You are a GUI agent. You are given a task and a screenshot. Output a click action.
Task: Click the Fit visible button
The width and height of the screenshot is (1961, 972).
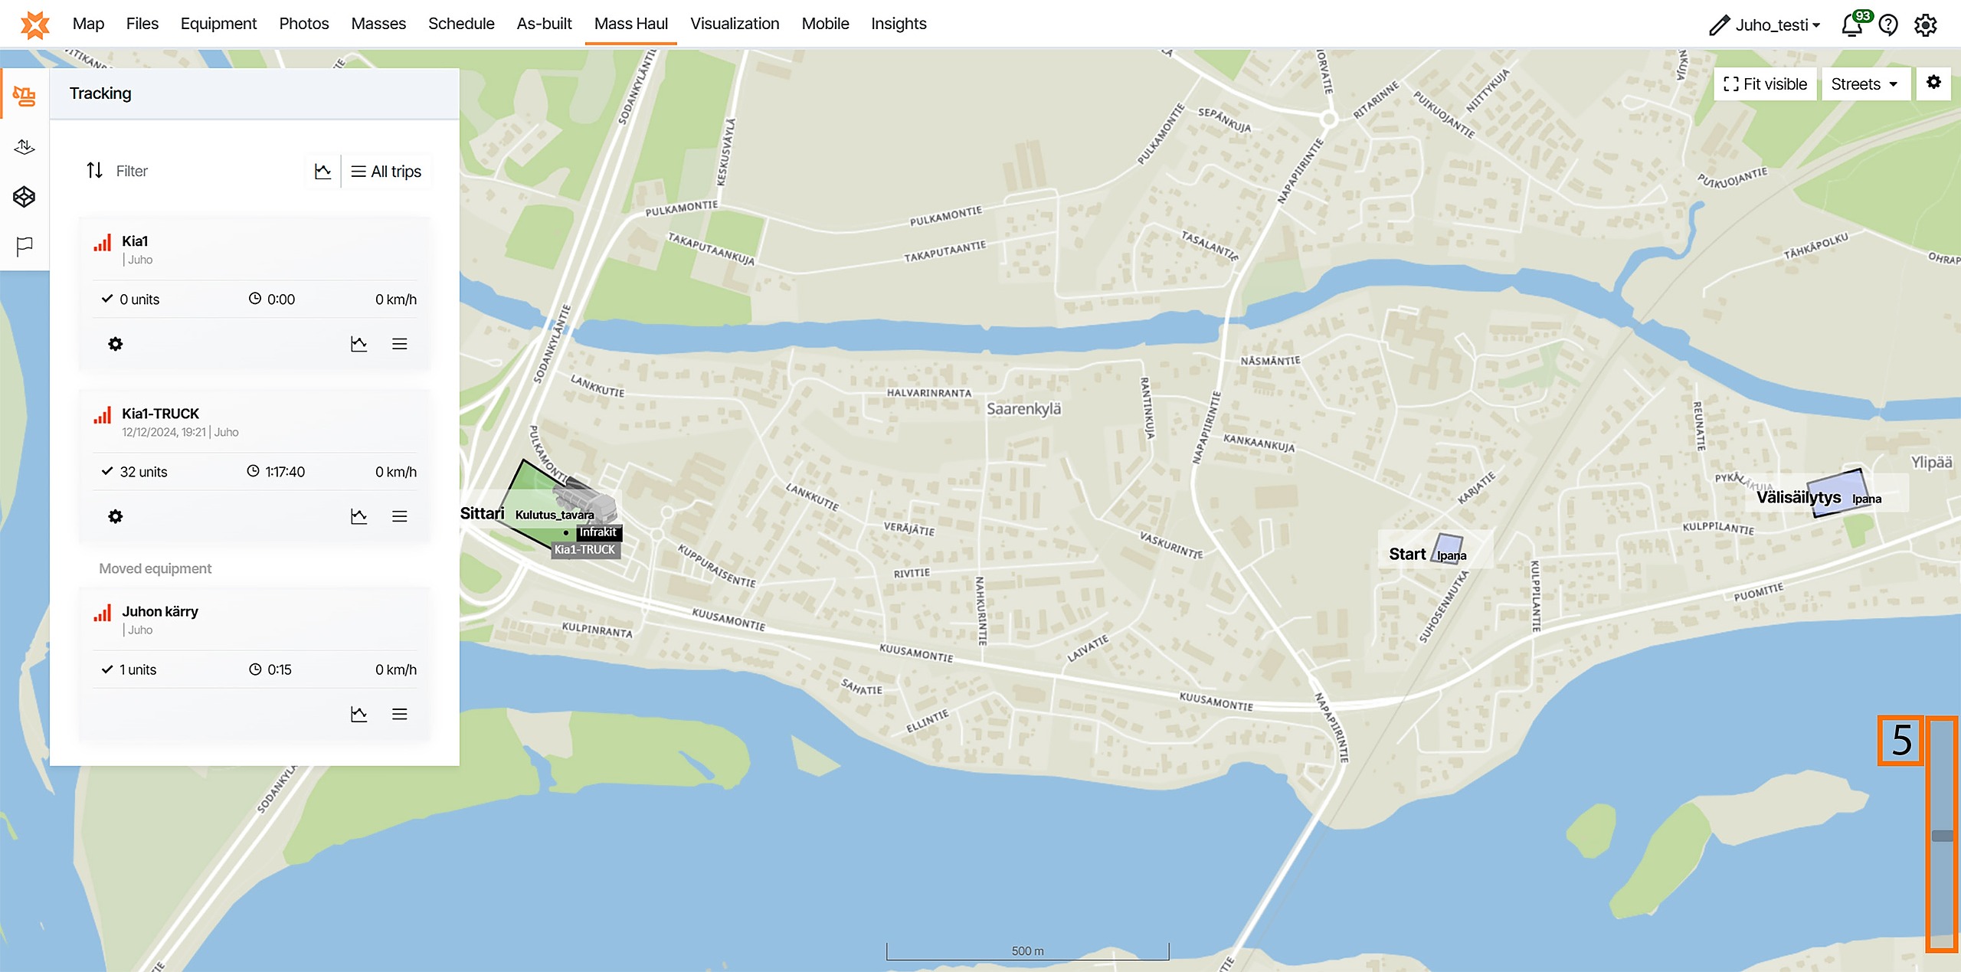pos(1764,84)
